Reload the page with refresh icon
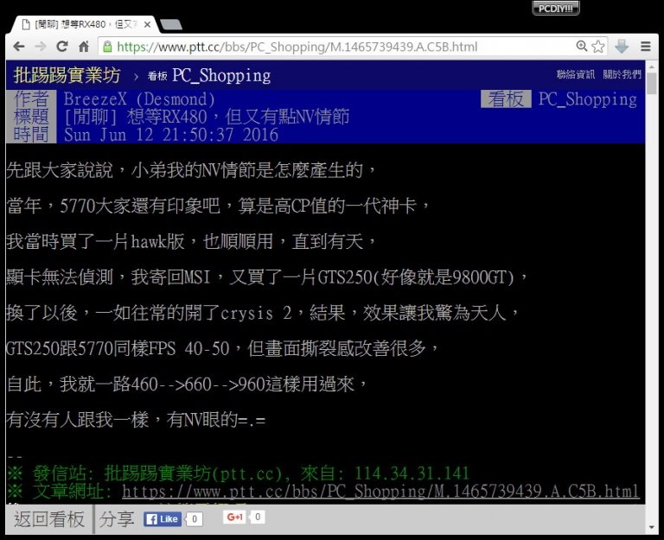This screenshot has height=540, width=664. pos(62,47)
